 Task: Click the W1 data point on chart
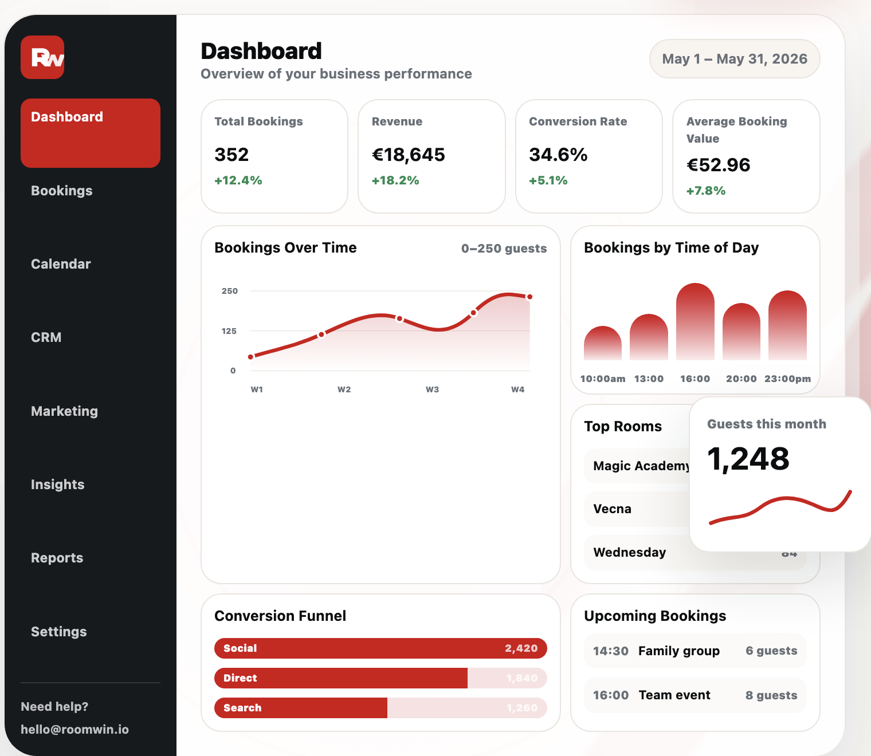point(251,357)
